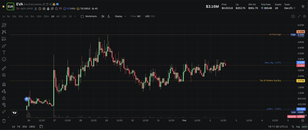Expand more timeframes dropdown arrow
308x130 pixels.
(x=75, y=16)
